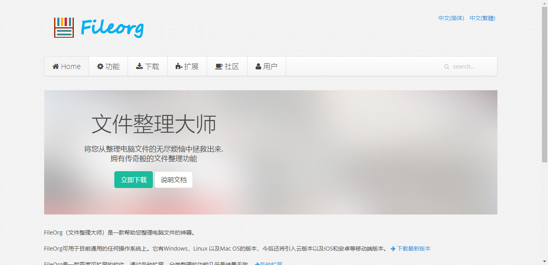The height and width of the screenshot is (265, 548).
Task: Click the house icon beside Home
Action: pyautogui.click(x=55, y=66)
